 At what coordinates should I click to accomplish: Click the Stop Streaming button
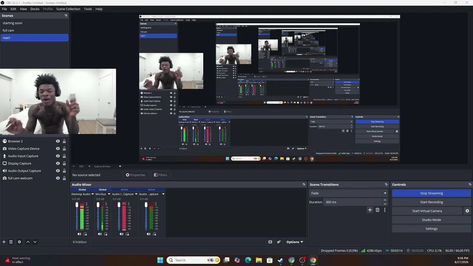[431, 193]
